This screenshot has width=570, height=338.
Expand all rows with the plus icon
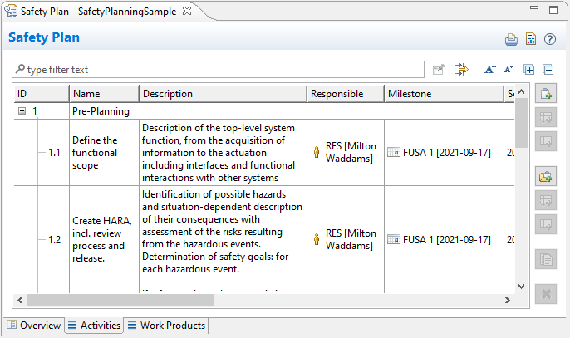(529, 70)
